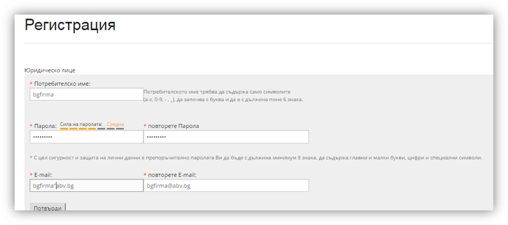The height and width of the screenshot is (225, 508).
Task: Click the E-mail: field label
Action: (x=43, y=175)
